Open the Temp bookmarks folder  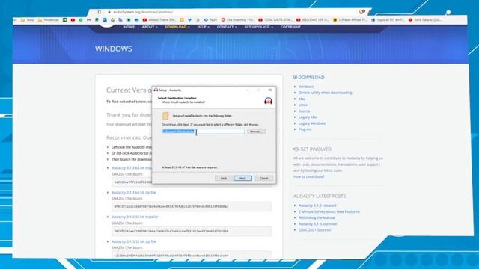27,20
